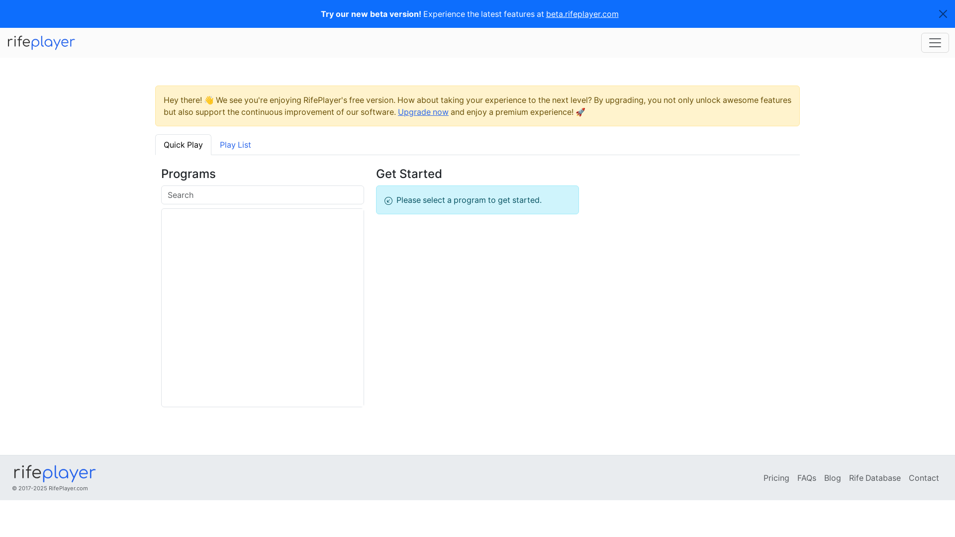Click the rifeplayer logo in footer
955x537 pixels.
click(55, 473)
